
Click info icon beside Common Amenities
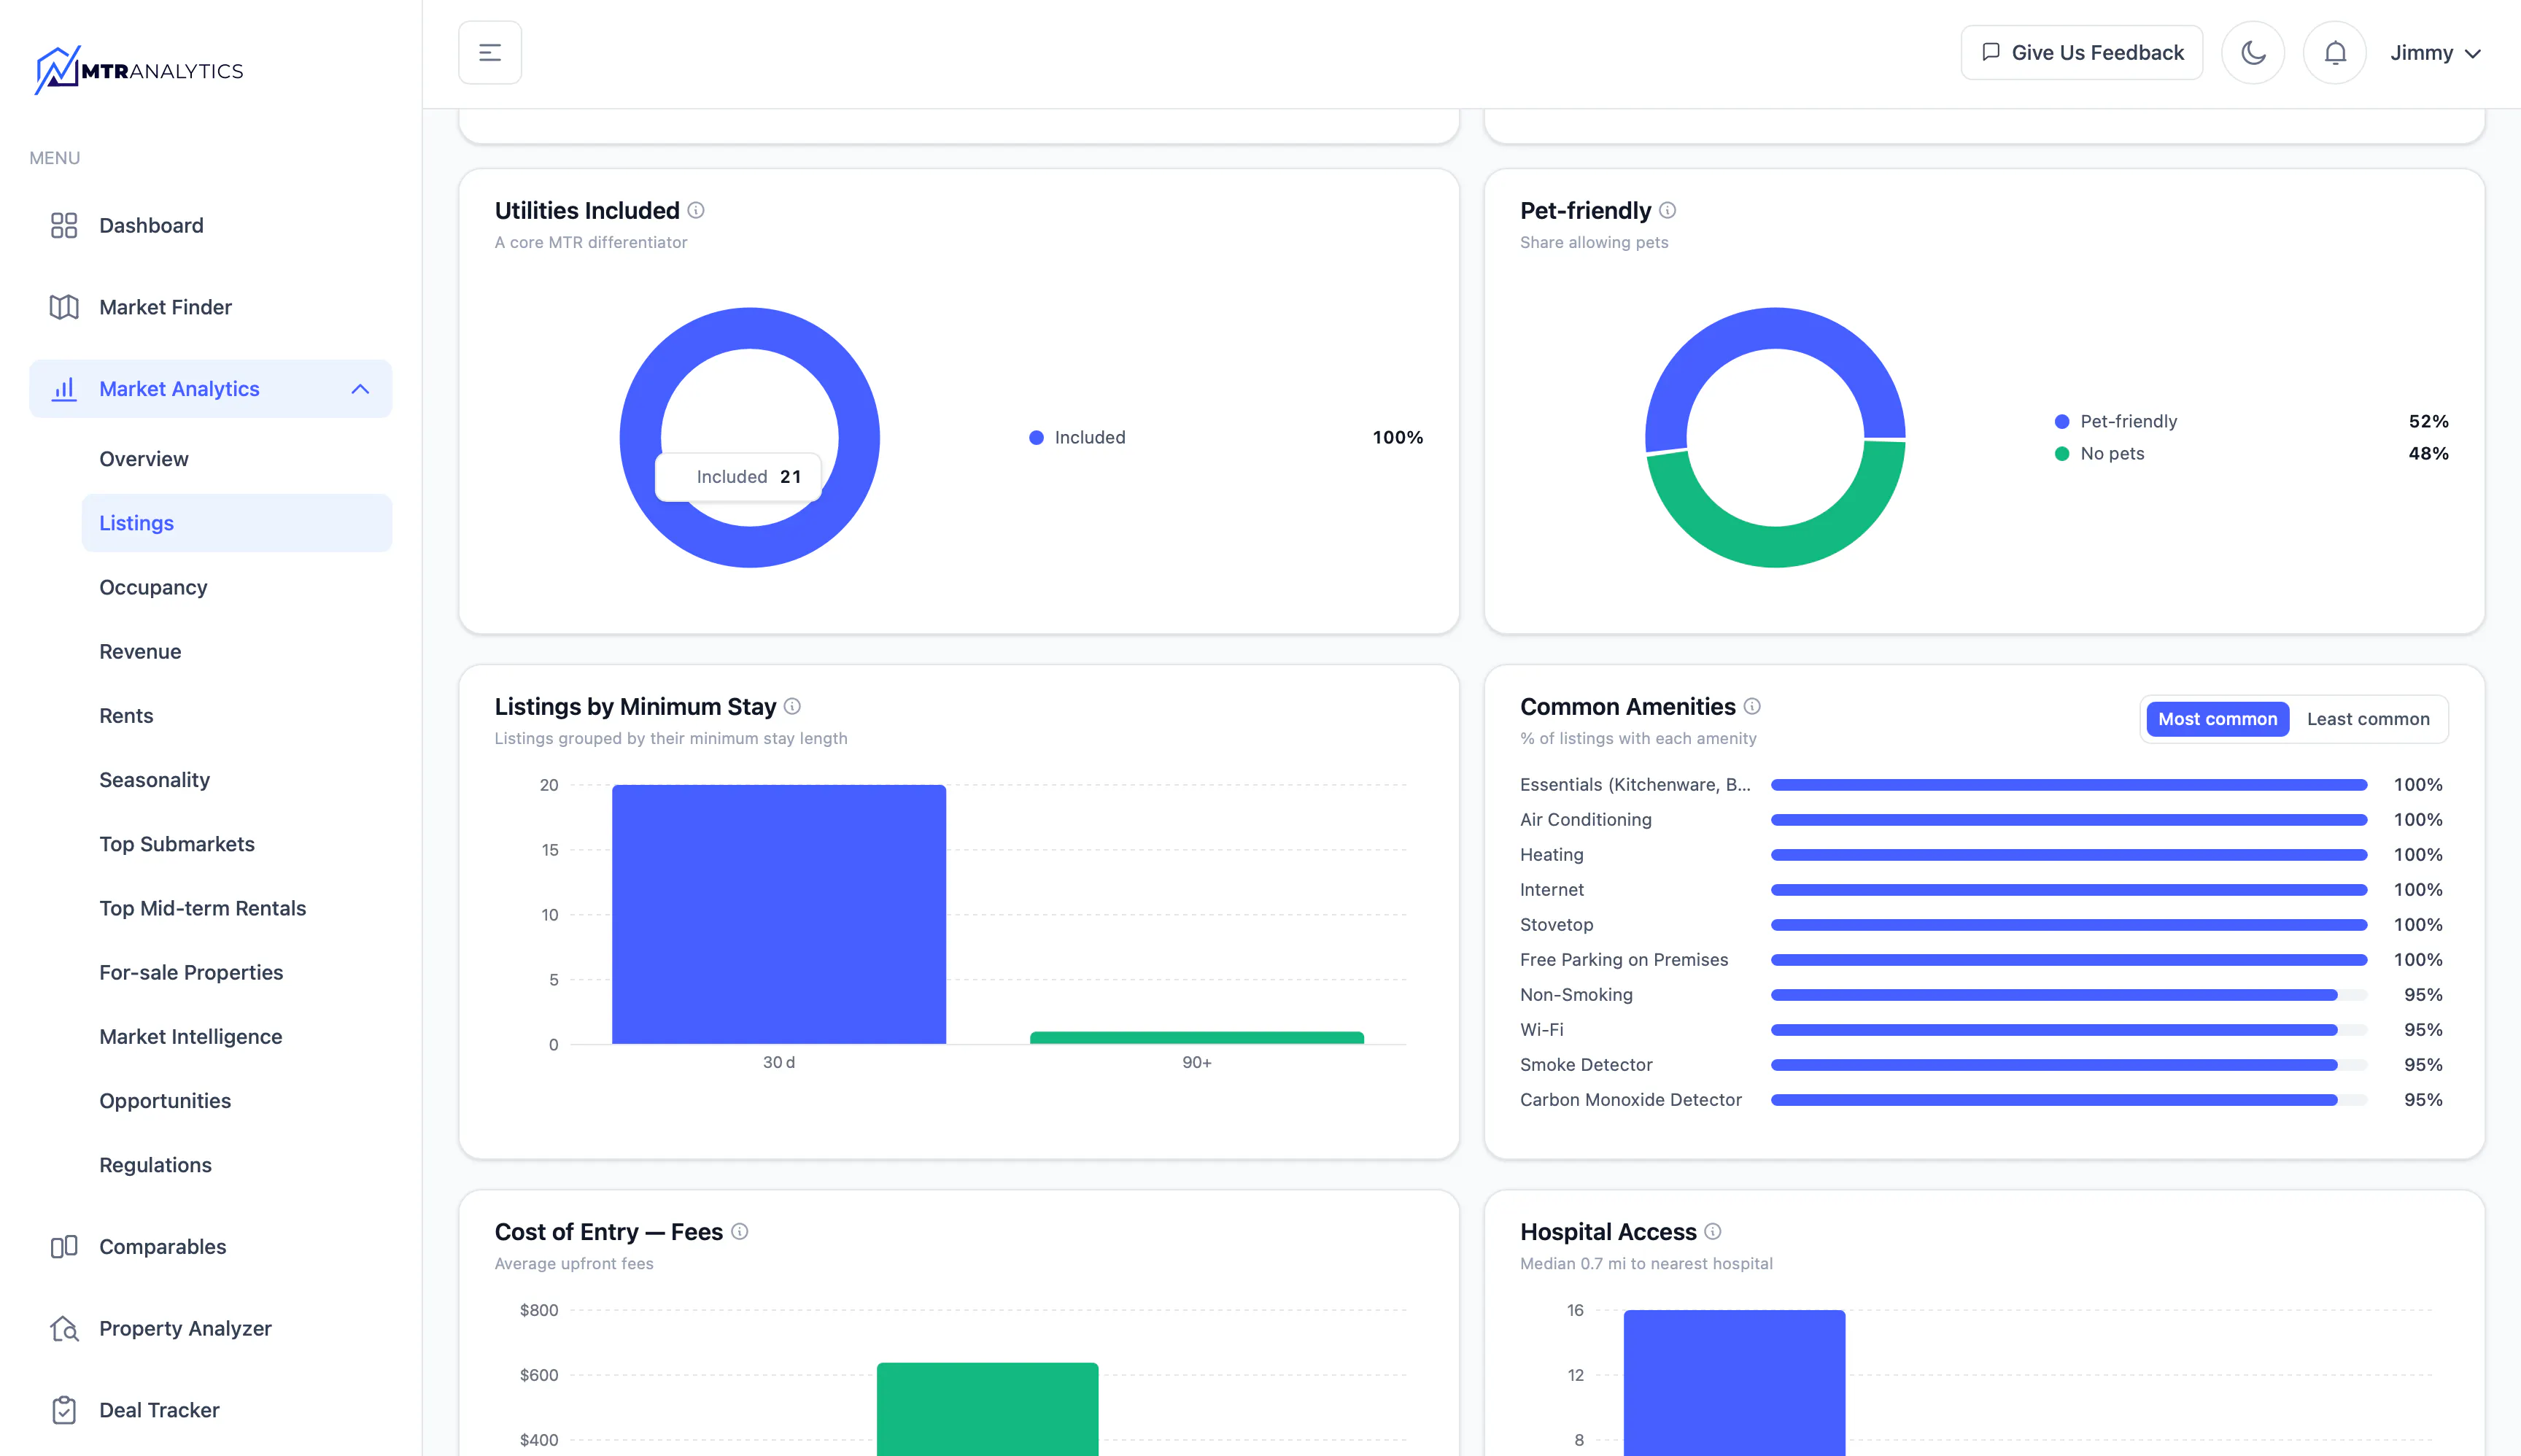click(1752, 706)
